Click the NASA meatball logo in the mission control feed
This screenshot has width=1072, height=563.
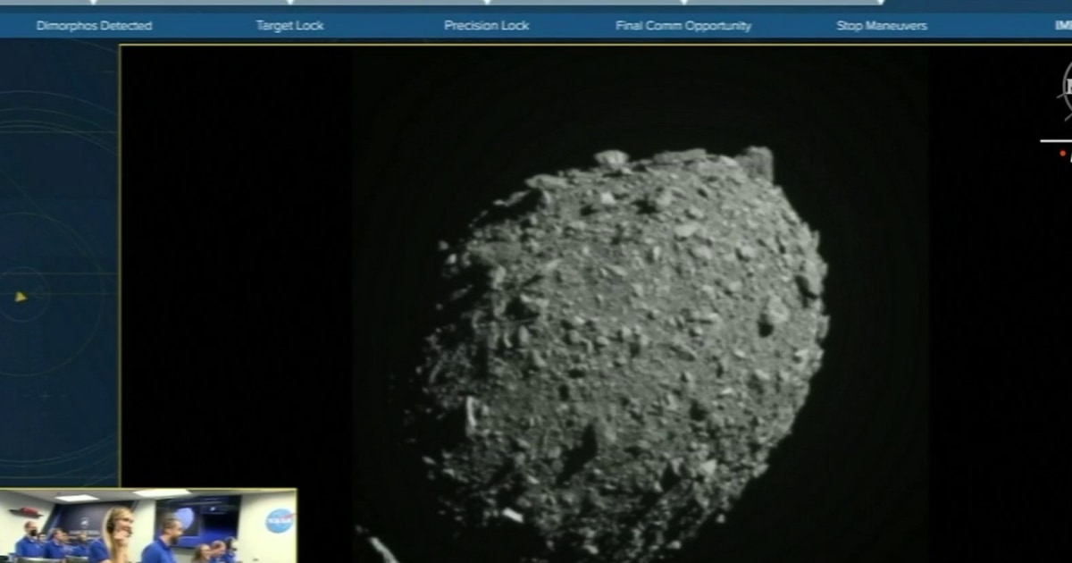278,521
